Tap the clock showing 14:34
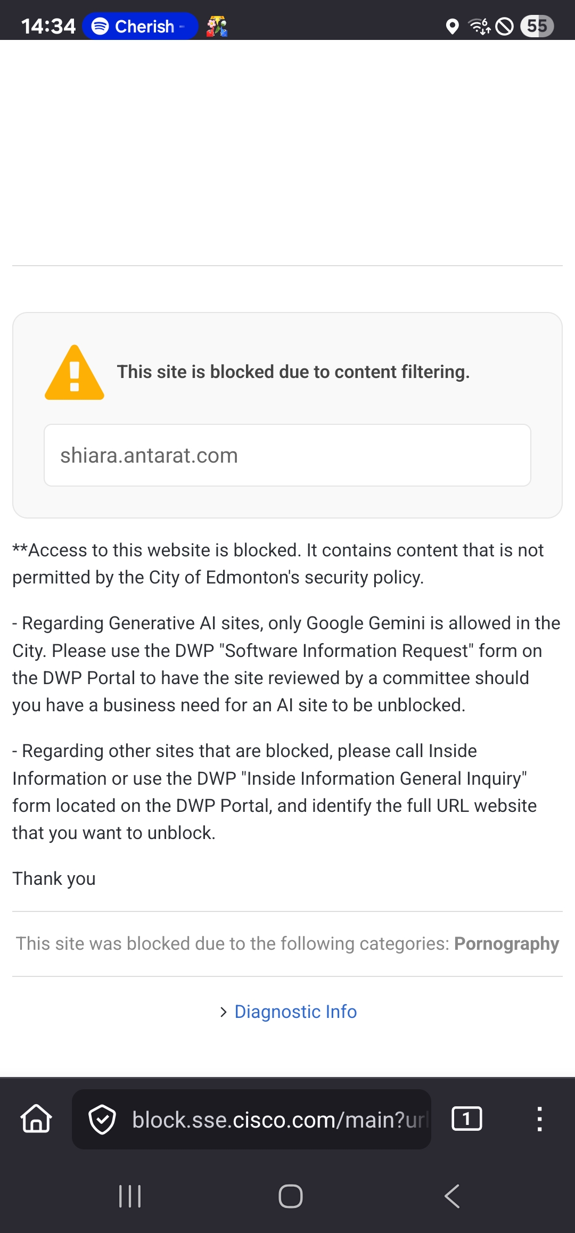Viewport: 575px width, 1233px height. (x=48, y=26)
